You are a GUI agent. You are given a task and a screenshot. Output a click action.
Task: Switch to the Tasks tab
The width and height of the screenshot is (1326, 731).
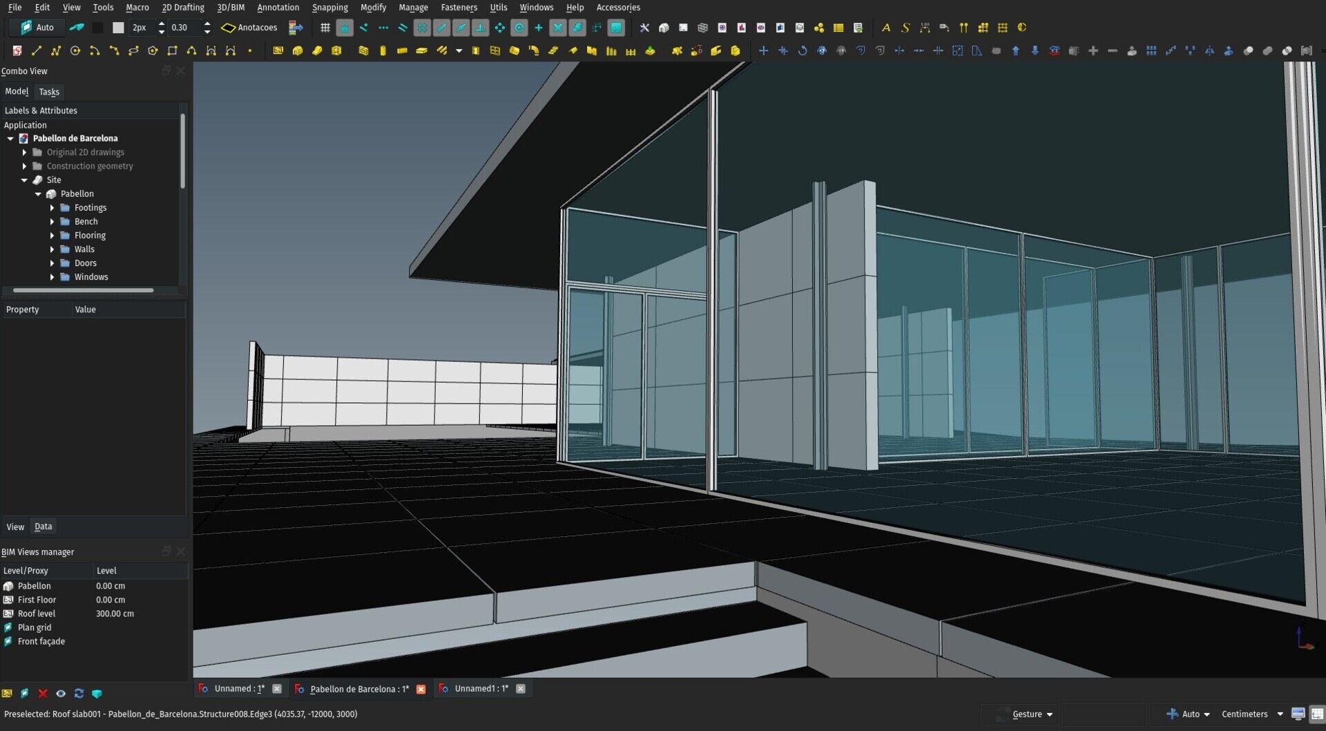[x=49, y=91]
